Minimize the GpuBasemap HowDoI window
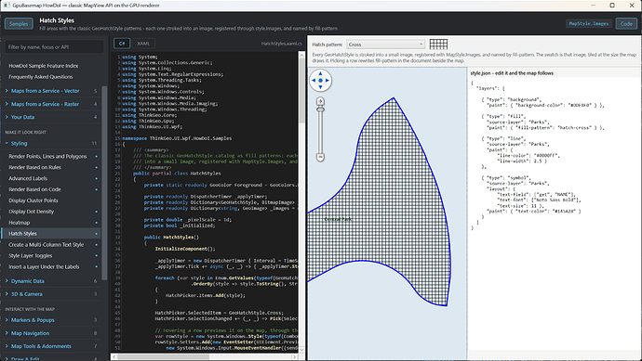The image size is (642, 361). coord(594,6)
